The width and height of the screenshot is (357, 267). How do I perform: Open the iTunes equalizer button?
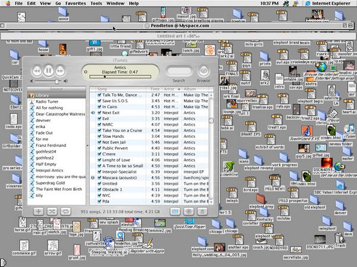175,212
